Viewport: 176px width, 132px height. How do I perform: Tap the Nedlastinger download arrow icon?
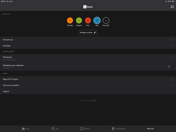tap(113, 129)
